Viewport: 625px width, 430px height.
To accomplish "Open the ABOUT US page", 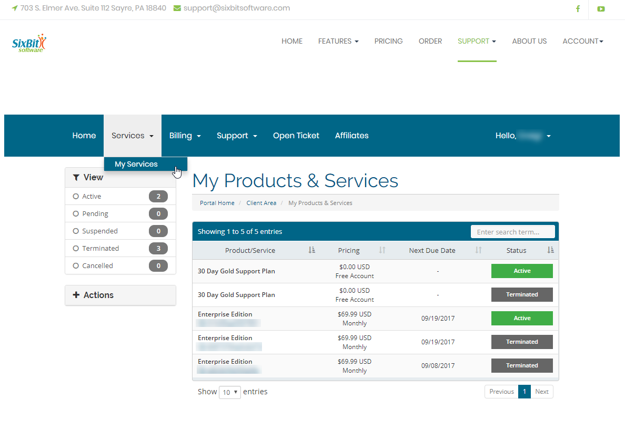I will click(x=529, y=41).
